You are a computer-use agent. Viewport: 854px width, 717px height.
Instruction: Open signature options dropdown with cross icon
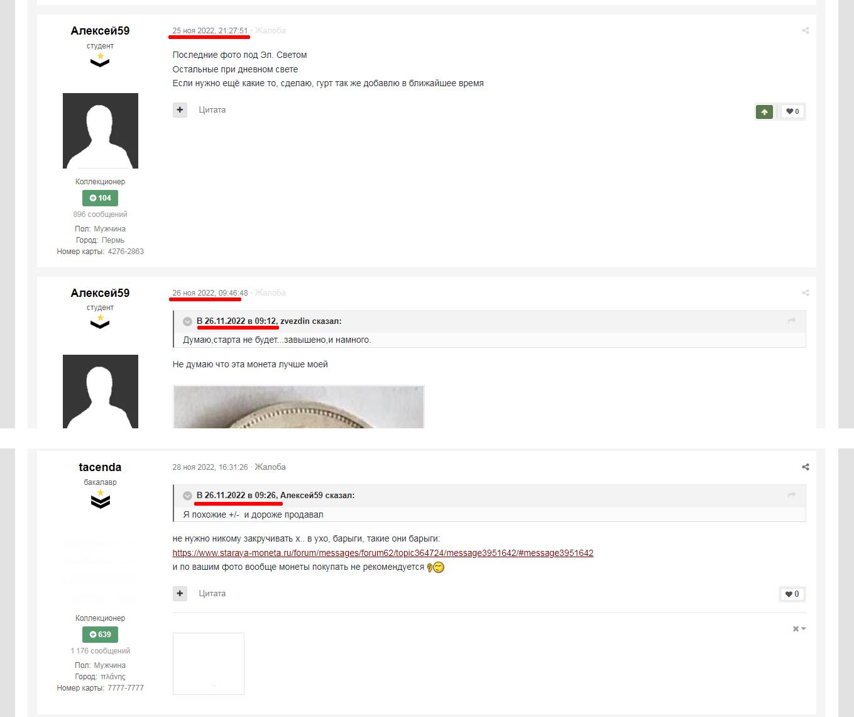tap(799, 629)
